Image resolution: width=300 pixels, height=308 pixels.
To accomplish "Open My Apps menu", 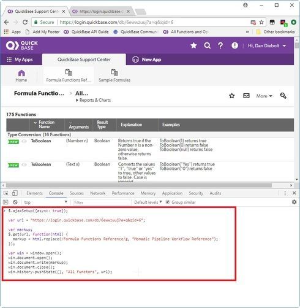I will pos(20,60).
